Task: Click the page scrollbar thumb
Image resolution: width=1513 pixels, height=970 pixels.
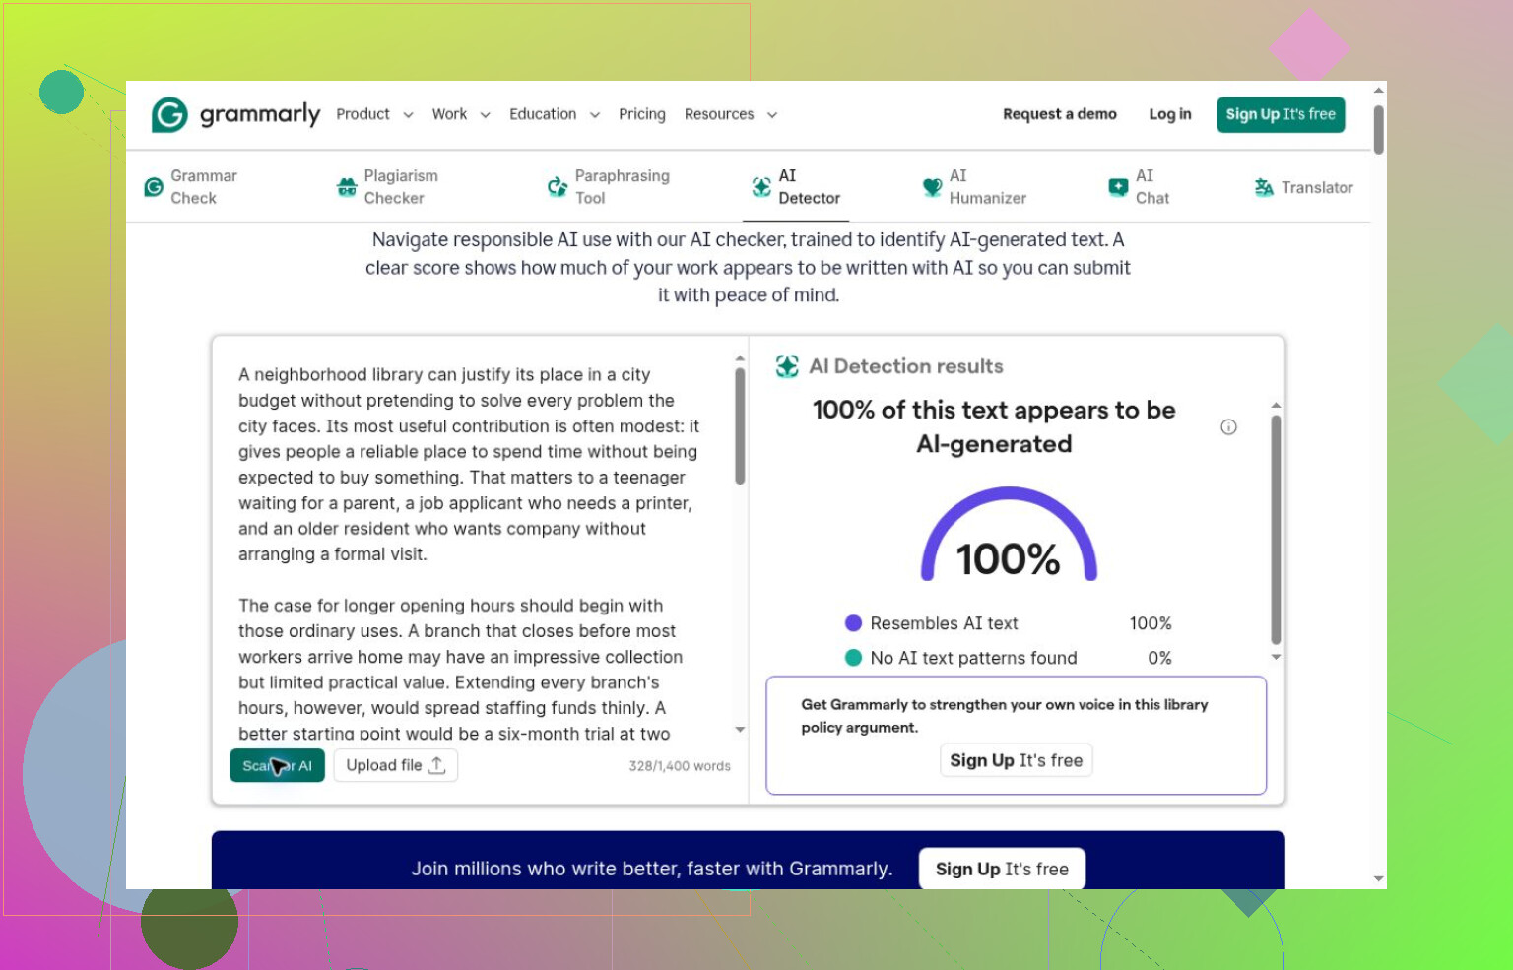Action: pyautogui.click(x=1379, y=130)
